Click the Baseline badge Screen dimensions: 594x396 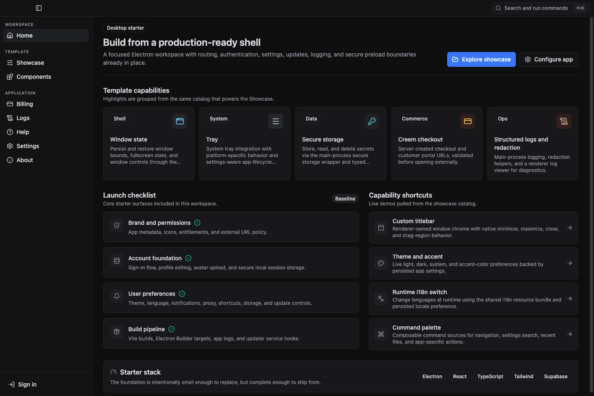(345, 198)
